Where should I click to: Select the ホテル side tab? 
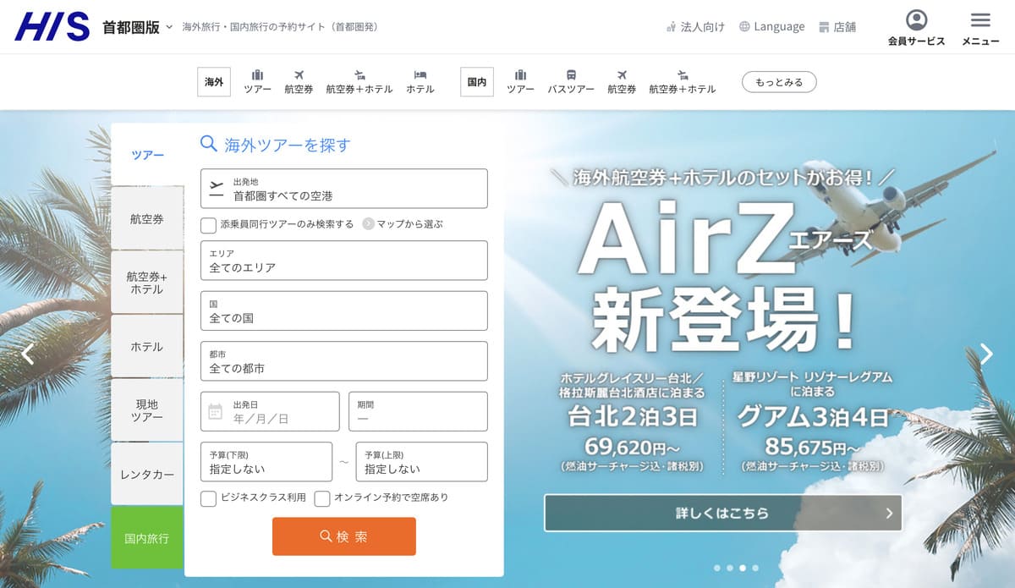[x=147, y=346]
